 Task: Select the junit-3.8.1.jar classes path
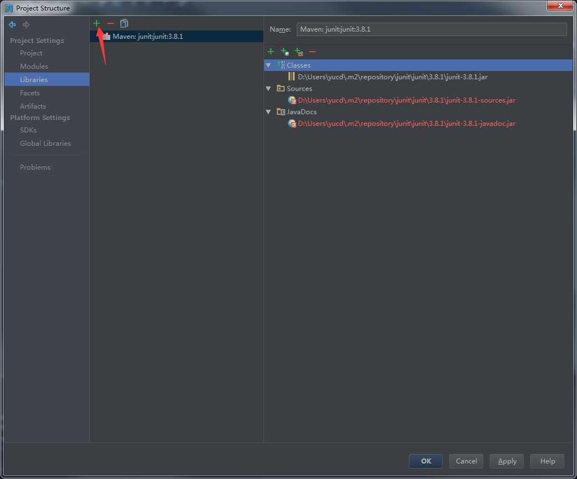click(x=393, y=77)
